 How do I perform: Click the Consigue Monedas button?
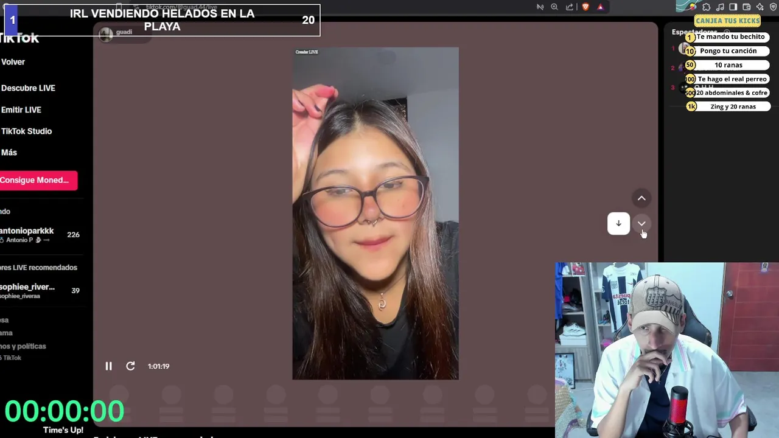tap(38, 180)
